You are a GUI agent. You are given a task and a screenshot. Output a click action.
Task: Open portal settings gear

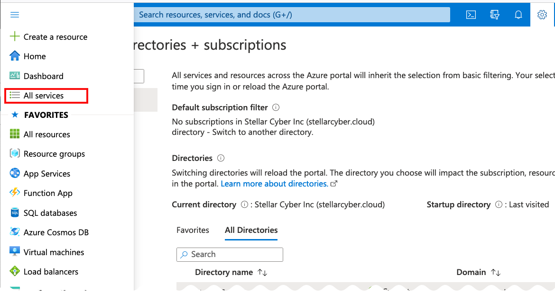(542, 15)
